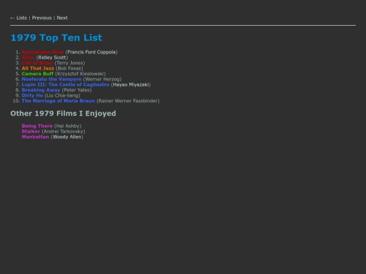Click the director name Francis Ford Coppola
The width and height of the screenshot is (366, 274).
pyautogui.click(x=91, y=52)
